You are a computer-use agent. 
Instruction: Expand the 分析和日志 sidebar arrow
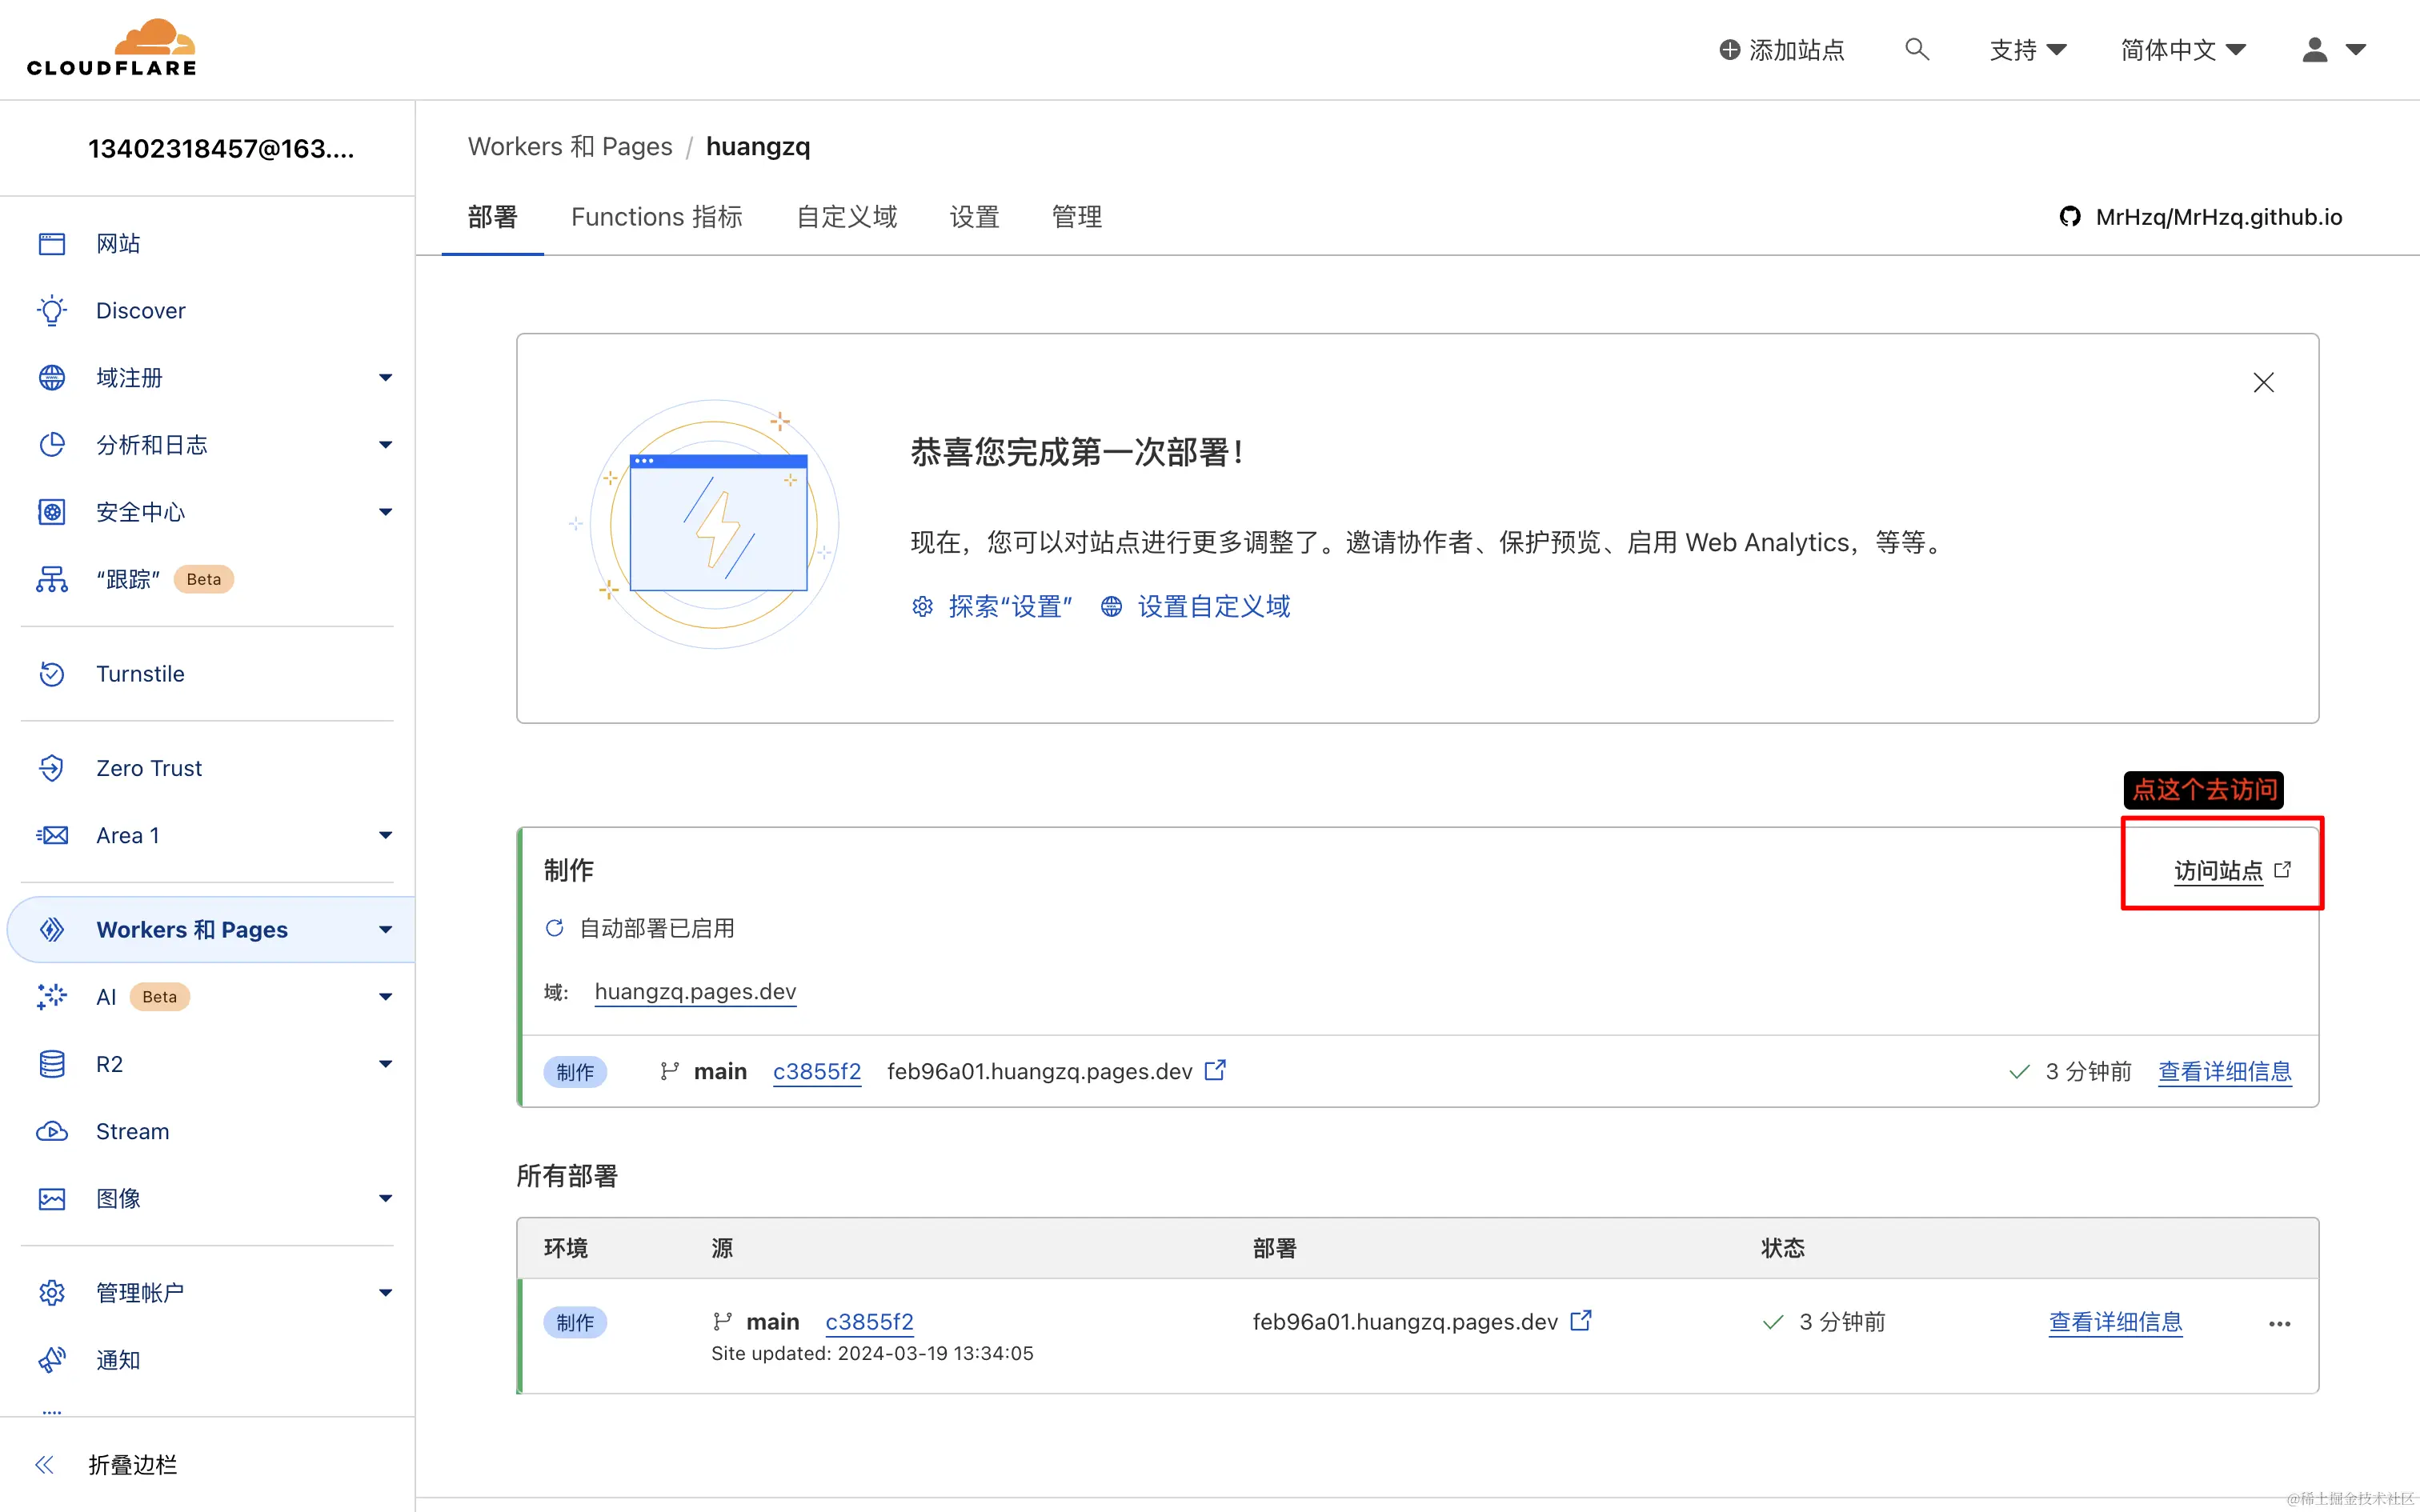click(385, 445)
